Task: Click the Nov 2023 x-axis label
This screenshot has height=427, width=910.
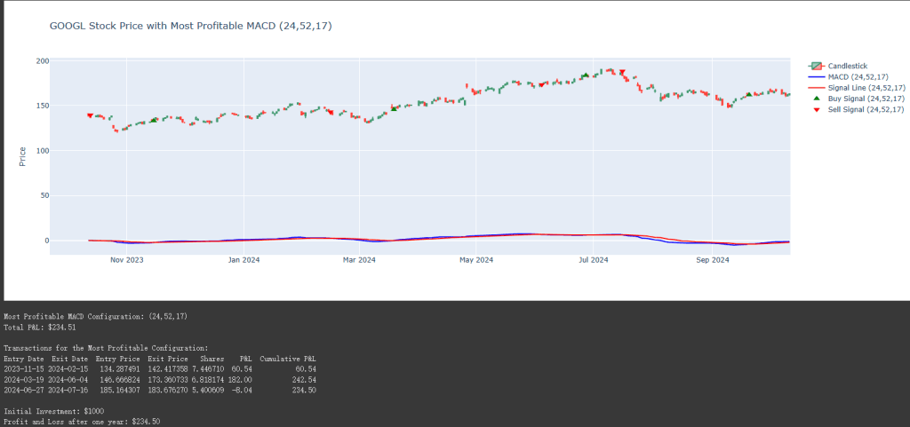Action: [126, 260]
